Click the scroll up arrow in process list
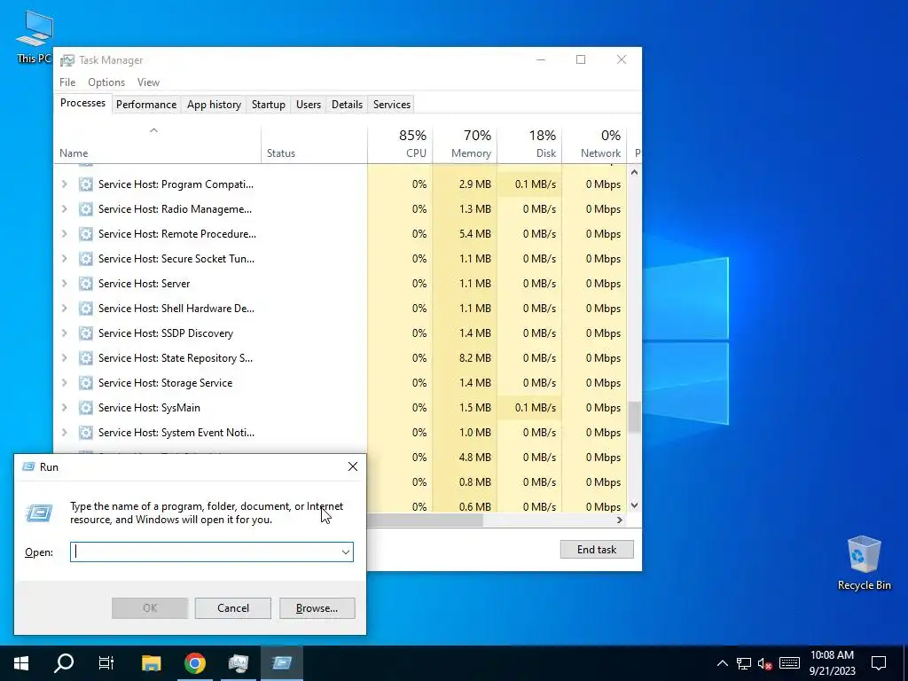This screenshot has width=908, height=681. pyautogui.click(x=634, y=172)
